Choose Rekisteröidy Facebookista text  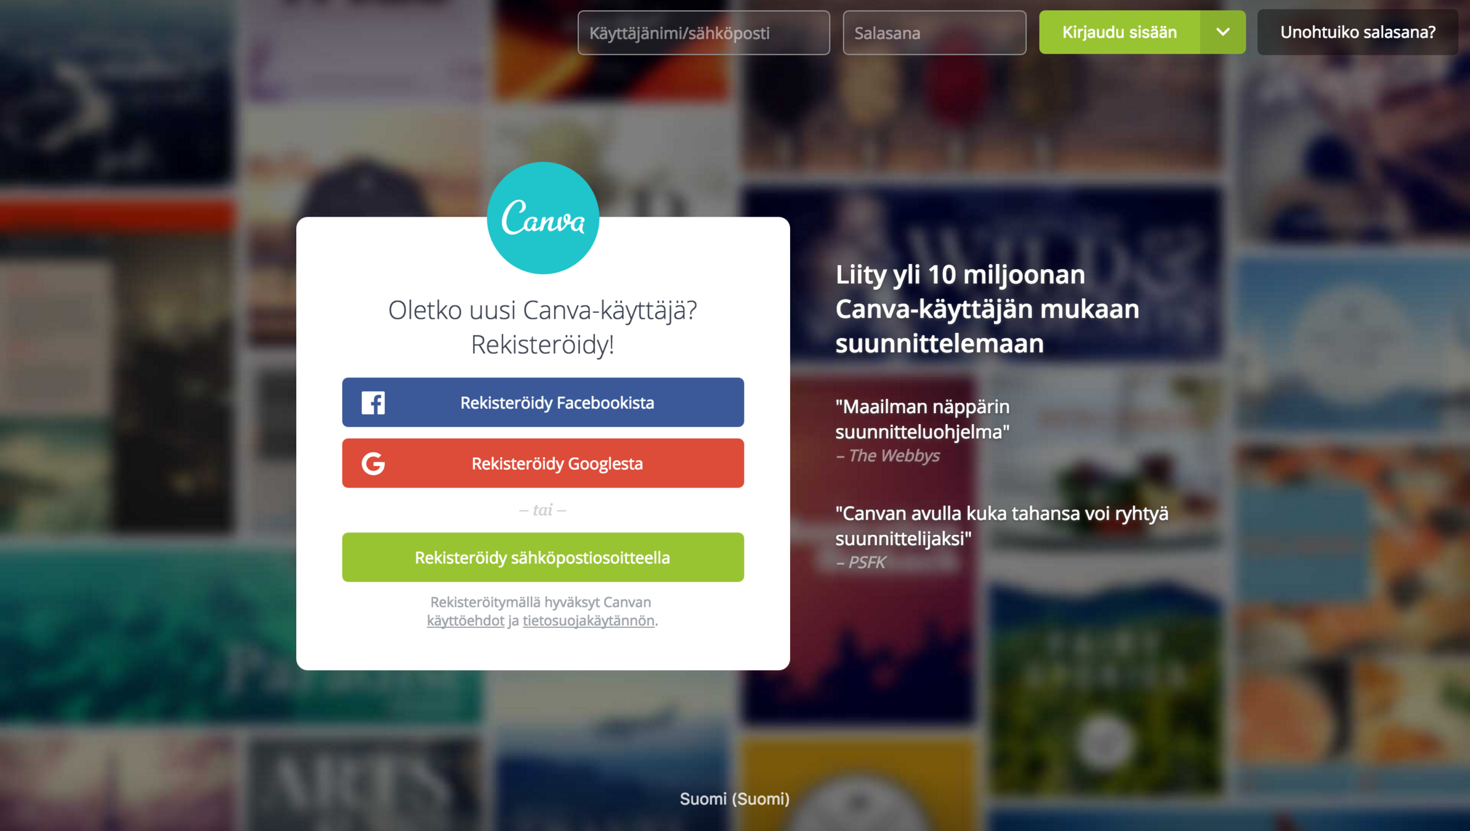557,403
